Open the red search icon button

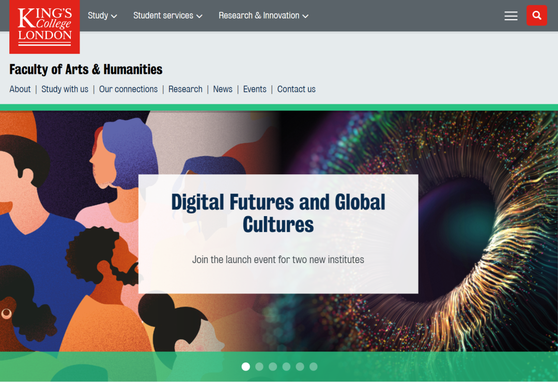(537, 16)
